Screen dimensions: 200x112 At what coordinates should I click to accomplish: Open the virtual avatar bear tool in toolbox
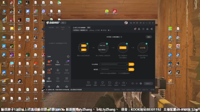(66, 71)
